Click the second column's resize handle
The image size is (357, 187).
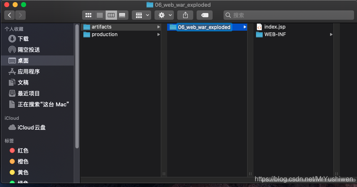pyautogui.click(x=250, y=174)
